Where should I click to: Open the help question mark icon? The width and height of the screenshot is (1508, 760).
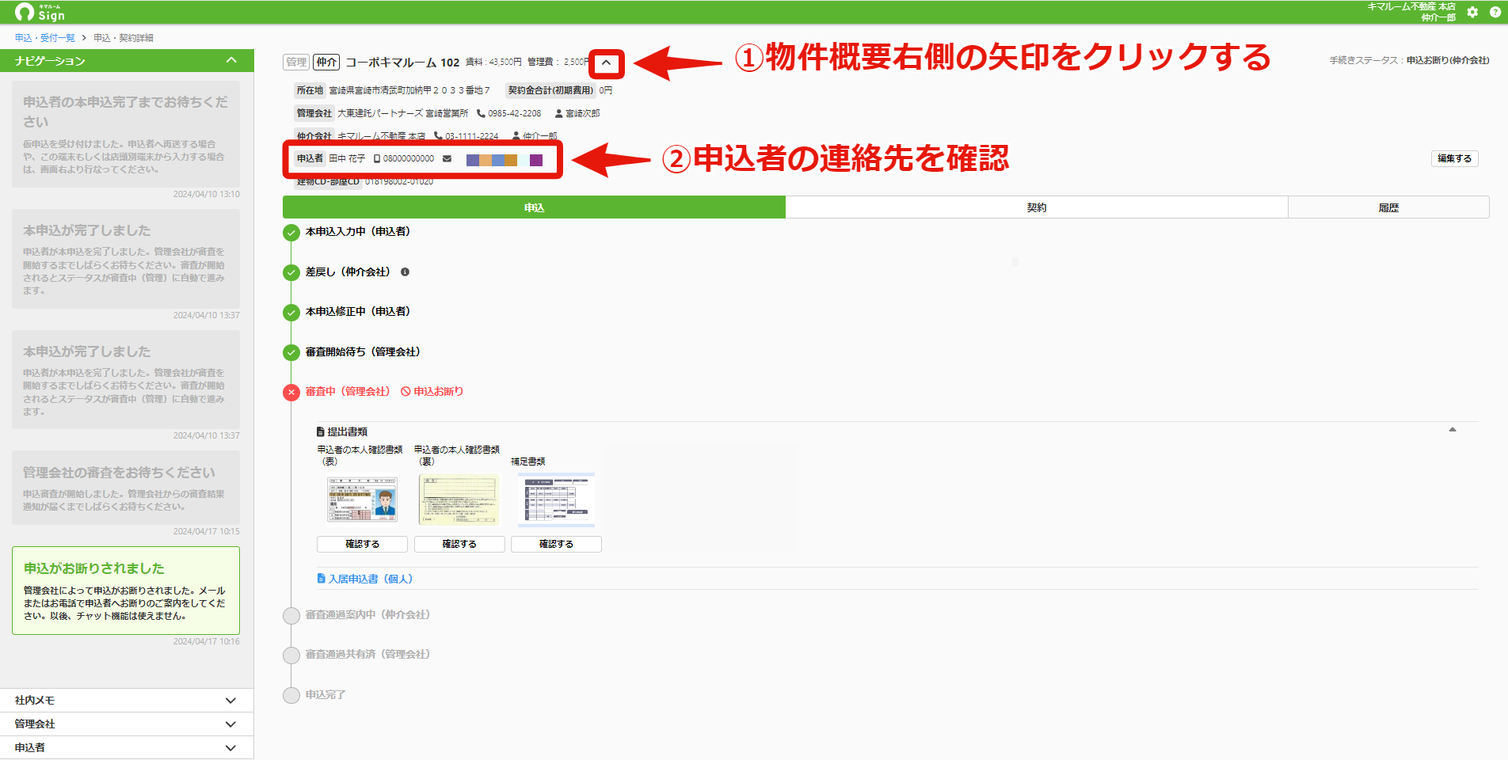coord(1495,12)
